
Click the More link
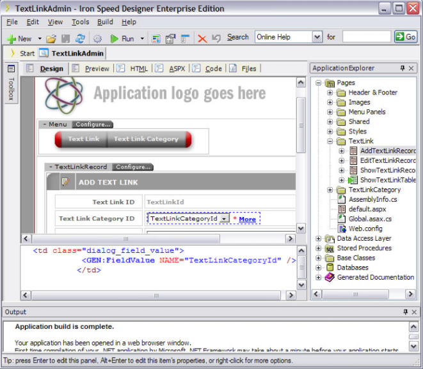point(247,219)
